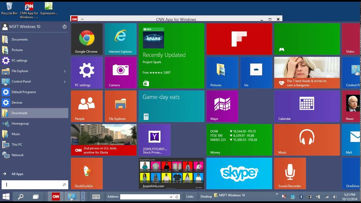Image resolution: width=361 pixels, height=203 pixels.
Task: Launch the Skype tile
Action: pos(239,173)
